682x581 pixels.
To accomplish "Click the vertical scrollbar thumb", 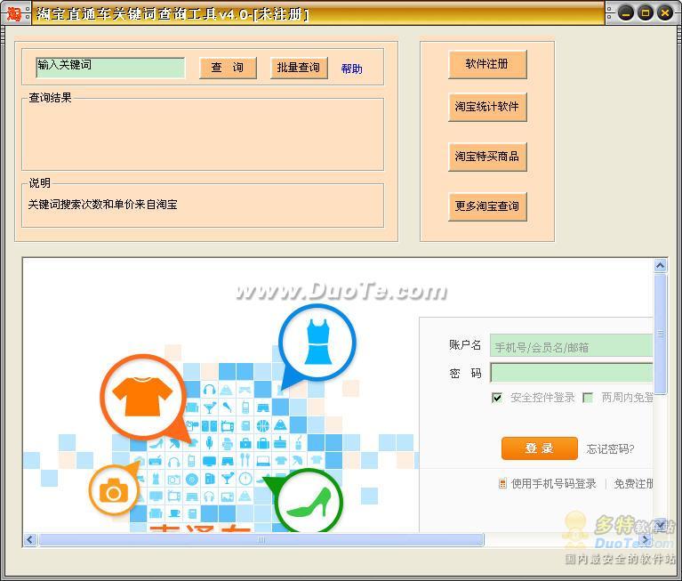I will pos(661,334).
